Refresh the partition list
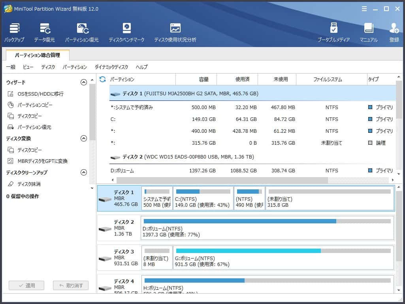The height and width of the screenshot is (304, 405). coord(103,79)
